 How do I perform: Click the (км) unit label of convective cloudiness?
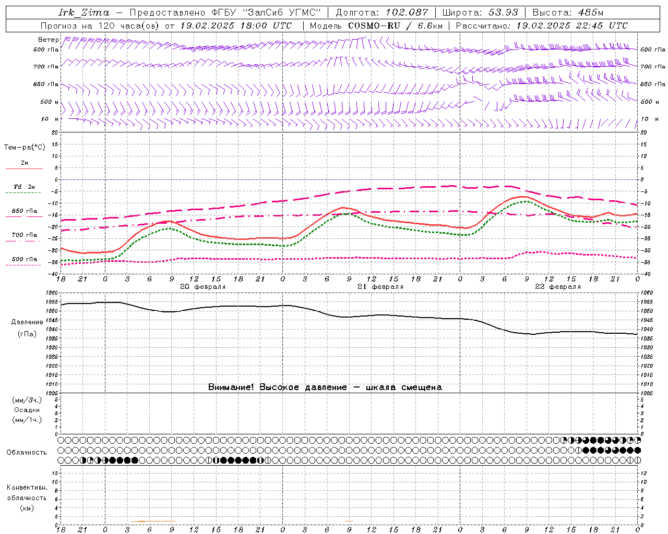tap(27, 508)
